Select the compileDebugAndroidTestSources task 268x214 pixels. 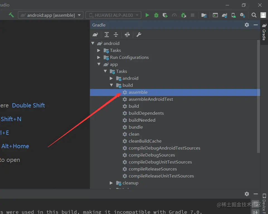(164, 148)
